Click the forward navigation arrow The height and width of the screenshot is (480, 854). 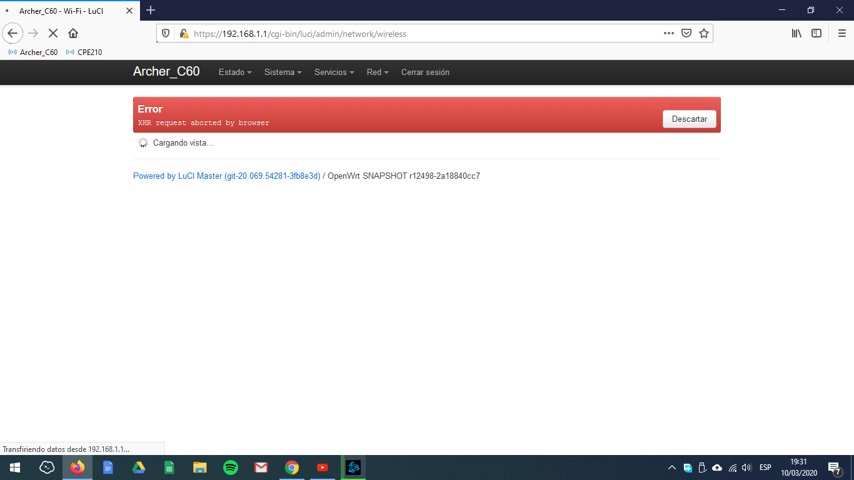pyautogui.click(x=33, y=33)
